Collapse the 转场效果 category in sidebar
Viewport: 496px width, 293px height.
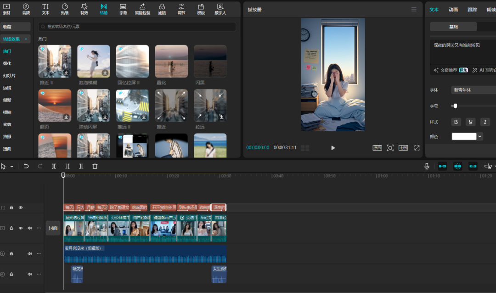tap(26, 39)
